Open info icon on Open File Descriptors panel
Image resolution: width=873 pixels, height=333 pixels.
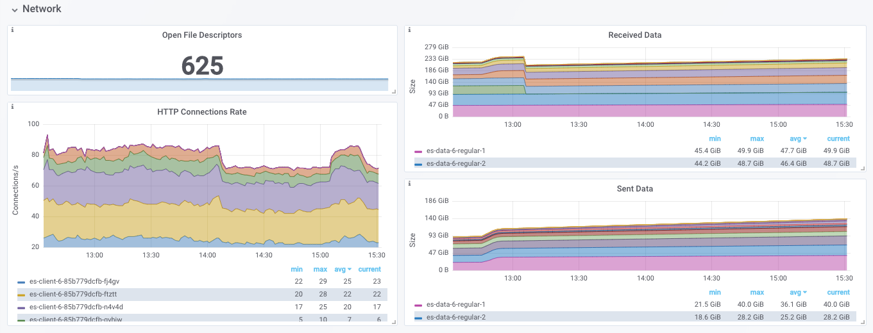[12, 30]
